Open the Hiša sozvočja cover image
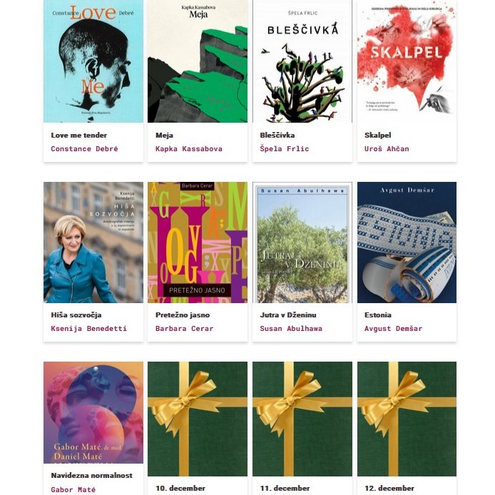This screenshot has width=495, height=495. pyautogui.click(x=93, y=243)
